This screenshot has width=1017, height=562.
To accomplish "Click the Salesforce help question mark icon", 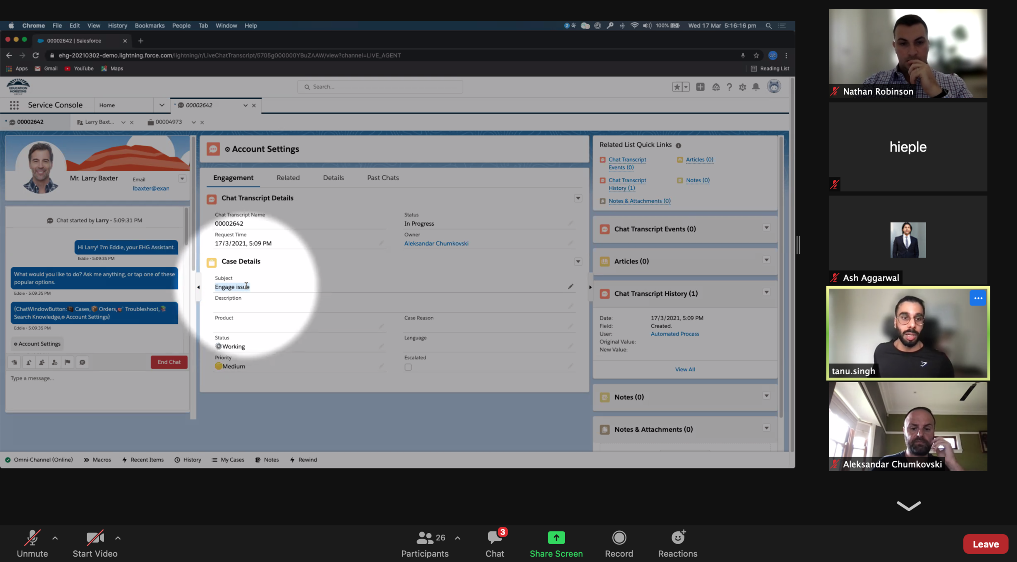I will coord(729,87).
